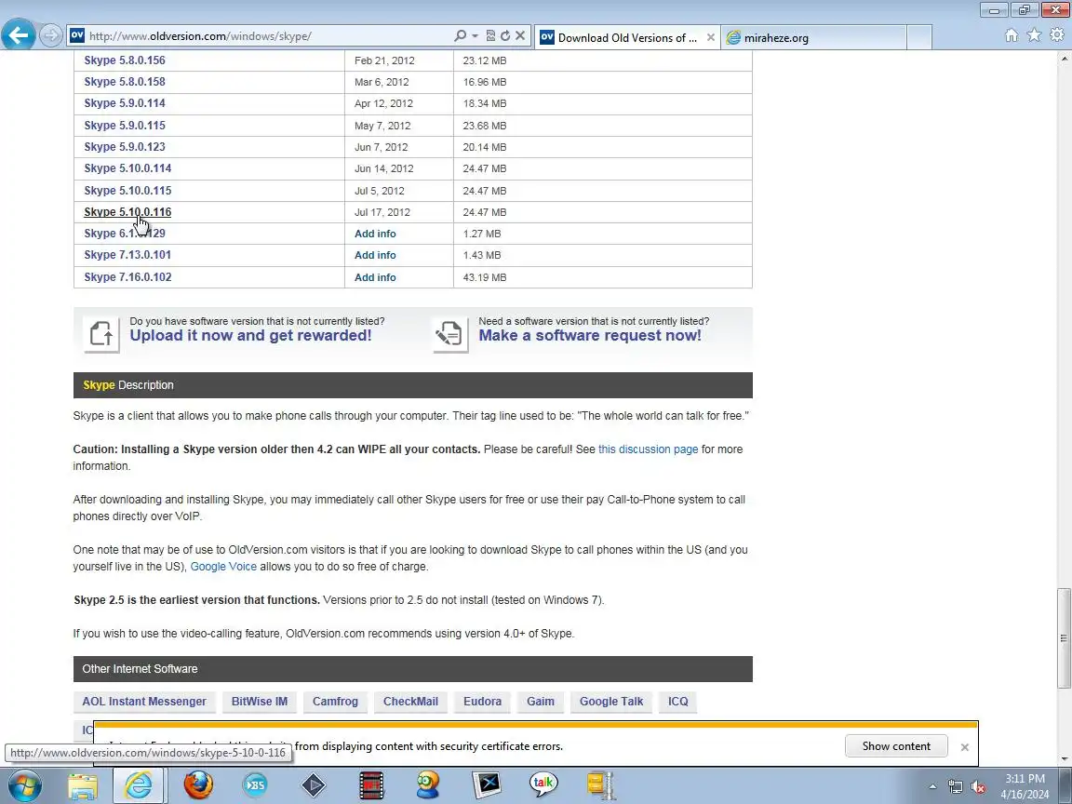Open ICQ software link

coord(677,702)
